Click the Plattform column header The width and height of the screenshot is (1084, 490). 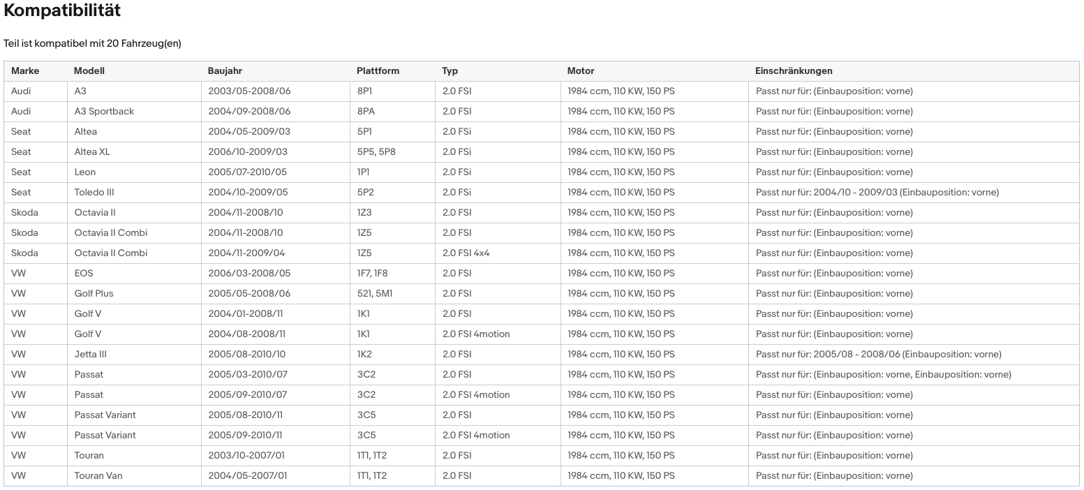pyautogui.click(x=378, y=70)
